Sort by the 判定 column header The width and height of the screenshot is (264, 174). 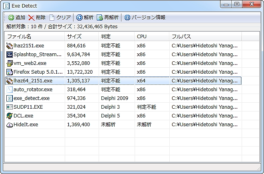116,36
